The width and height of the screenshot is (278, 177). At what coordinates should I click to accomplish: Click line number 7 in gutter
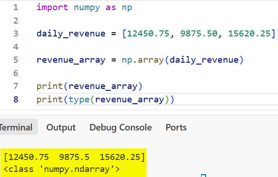coord(16,86)
